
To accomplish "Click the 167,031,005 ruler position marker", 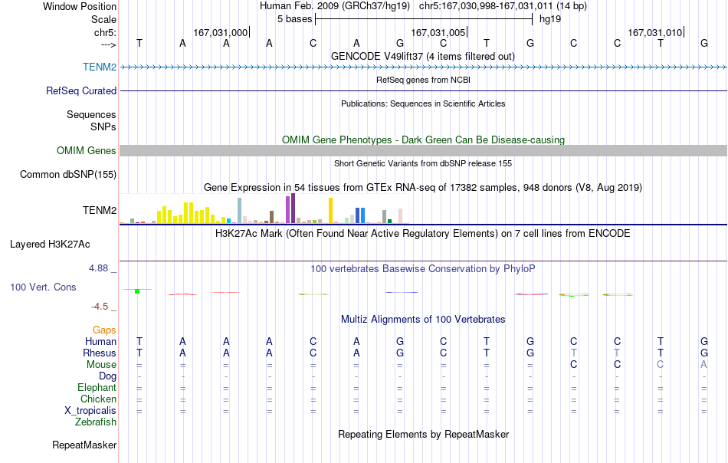I will [x=439, y=32].
